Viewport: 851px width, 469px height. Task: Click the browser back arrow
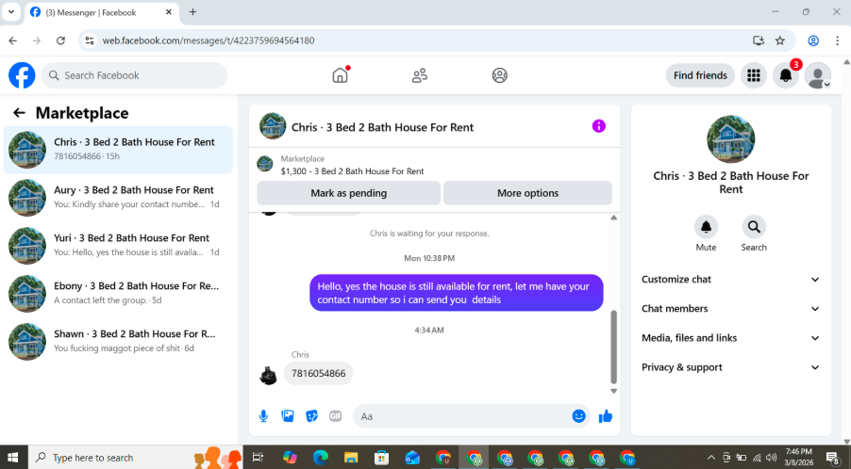(13, 40)
